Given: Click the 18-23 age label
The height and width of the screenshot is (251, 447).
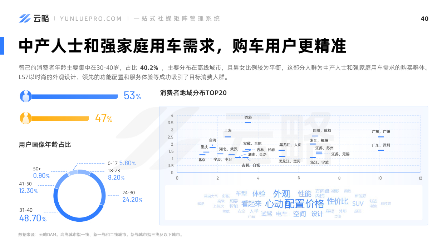Looking at the screenshot, I should click(114, 171).
